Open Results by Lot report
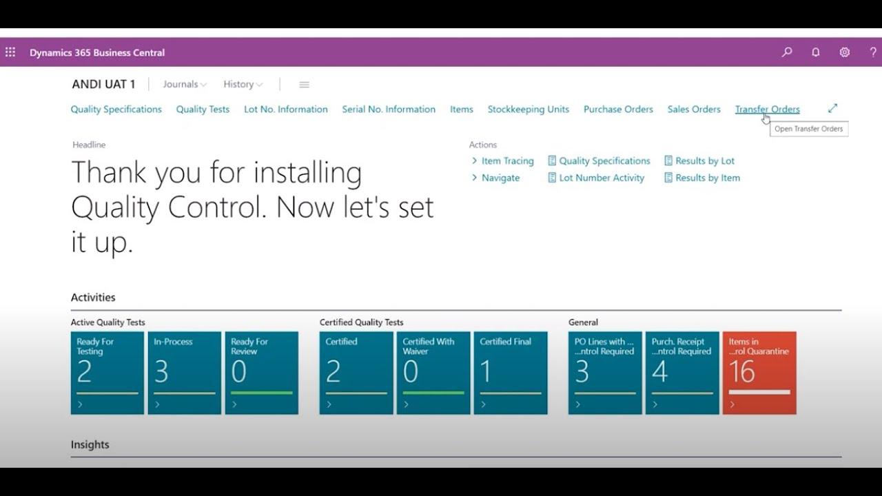This screenshot has width=882, height=496. [705, 161]
